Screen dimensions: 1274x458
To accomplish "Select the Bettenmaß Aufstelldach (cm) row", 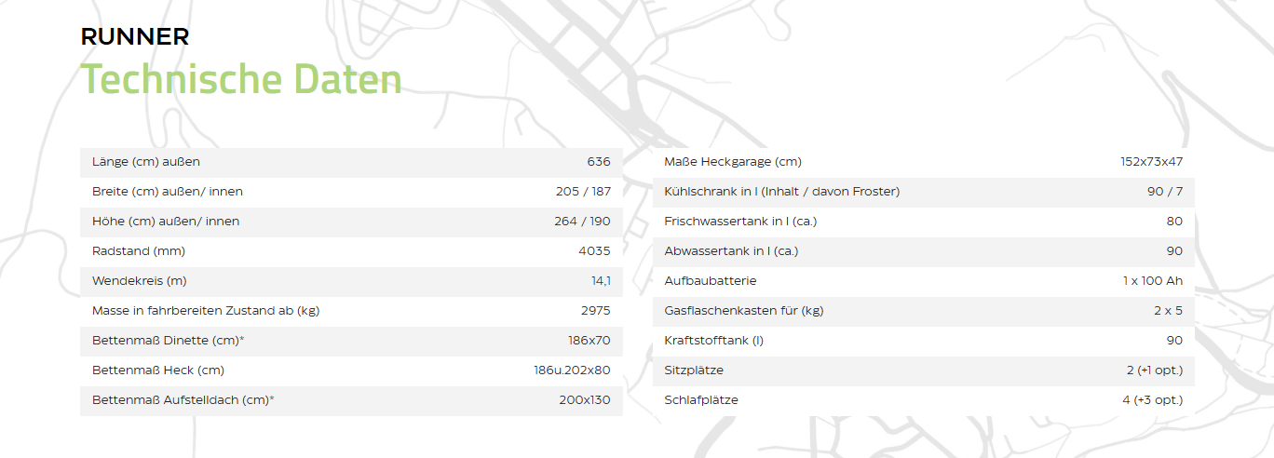I will click(x=351, y=400).
